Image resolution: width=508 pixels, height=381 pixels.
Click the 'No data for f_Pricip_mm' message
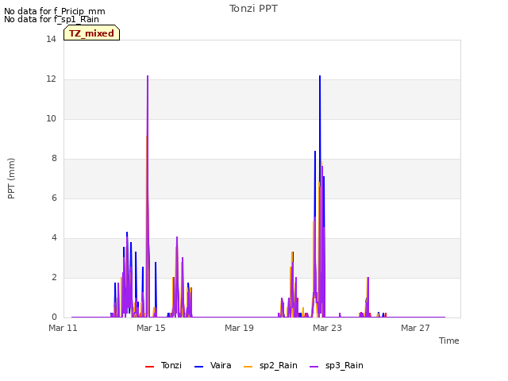point(55,11)
